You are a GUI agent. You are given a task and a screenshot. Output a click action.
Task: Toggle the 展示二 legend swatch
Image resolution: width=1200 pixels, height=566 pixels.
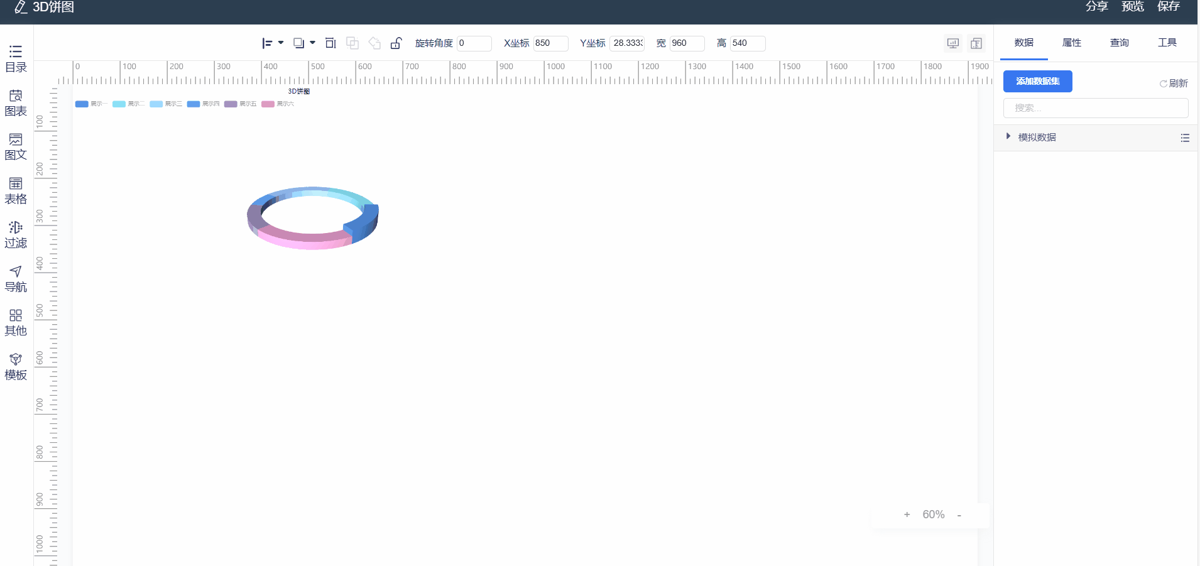(119, 104)
